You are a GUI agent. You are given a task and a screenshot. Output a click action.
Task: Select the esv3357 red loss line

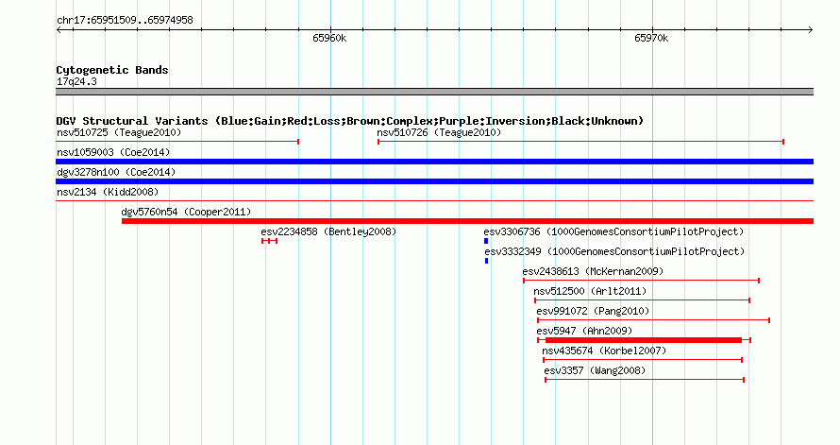[645, 380]
